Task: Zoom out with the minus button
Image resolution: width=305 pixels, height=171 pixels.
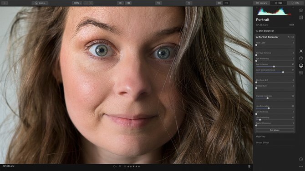Action: (86, 3)
